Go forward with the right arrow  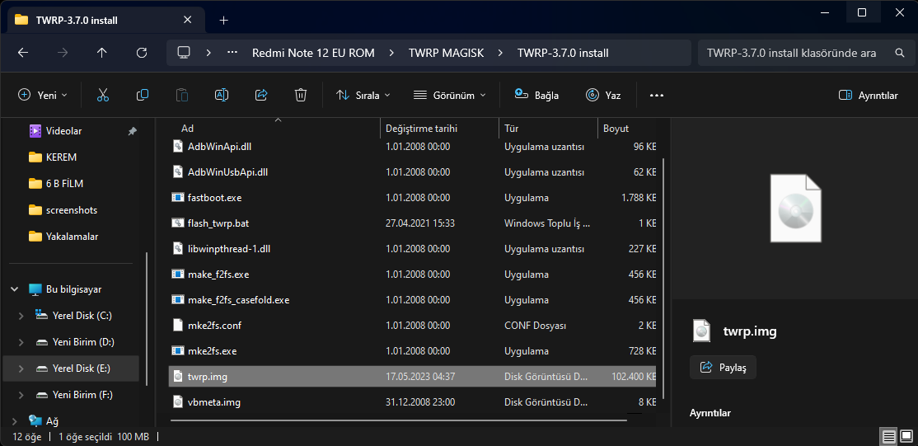click(63, 53)
